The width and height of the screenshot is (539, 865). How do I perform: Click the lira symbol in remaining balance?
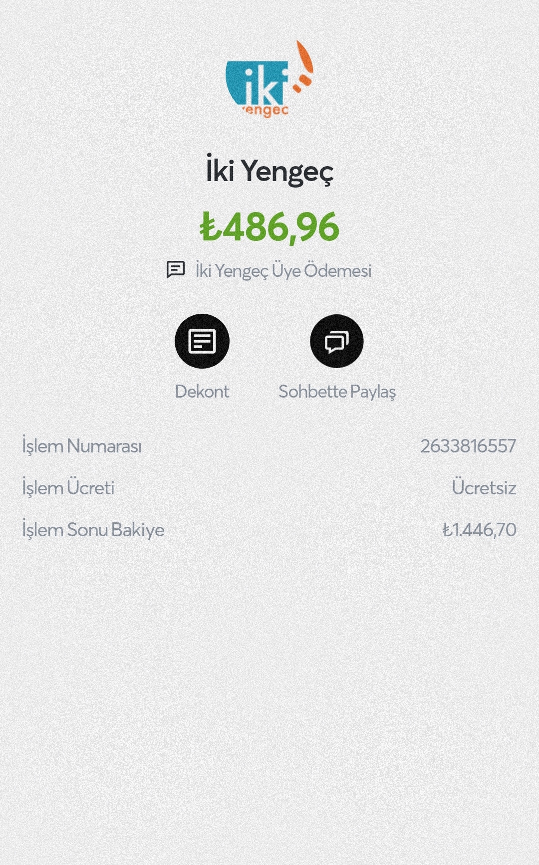pyautogui.click(x=447, y=530)
